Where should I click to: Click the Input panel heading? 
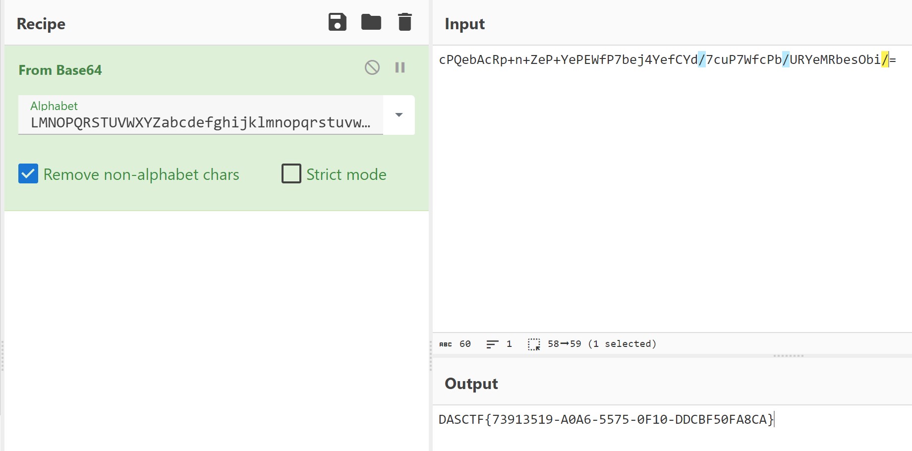click(464, 24)
